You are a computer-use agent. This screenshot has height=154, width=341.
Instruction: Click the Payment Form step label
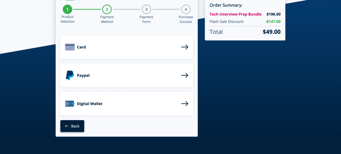pyautogui.click(x=146, y=19)
